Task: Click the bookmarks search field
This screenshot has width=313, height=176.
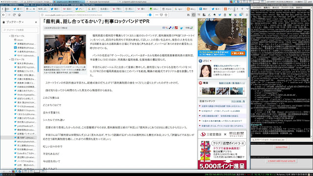Action: pyautogui.click(x=20, y=30)
